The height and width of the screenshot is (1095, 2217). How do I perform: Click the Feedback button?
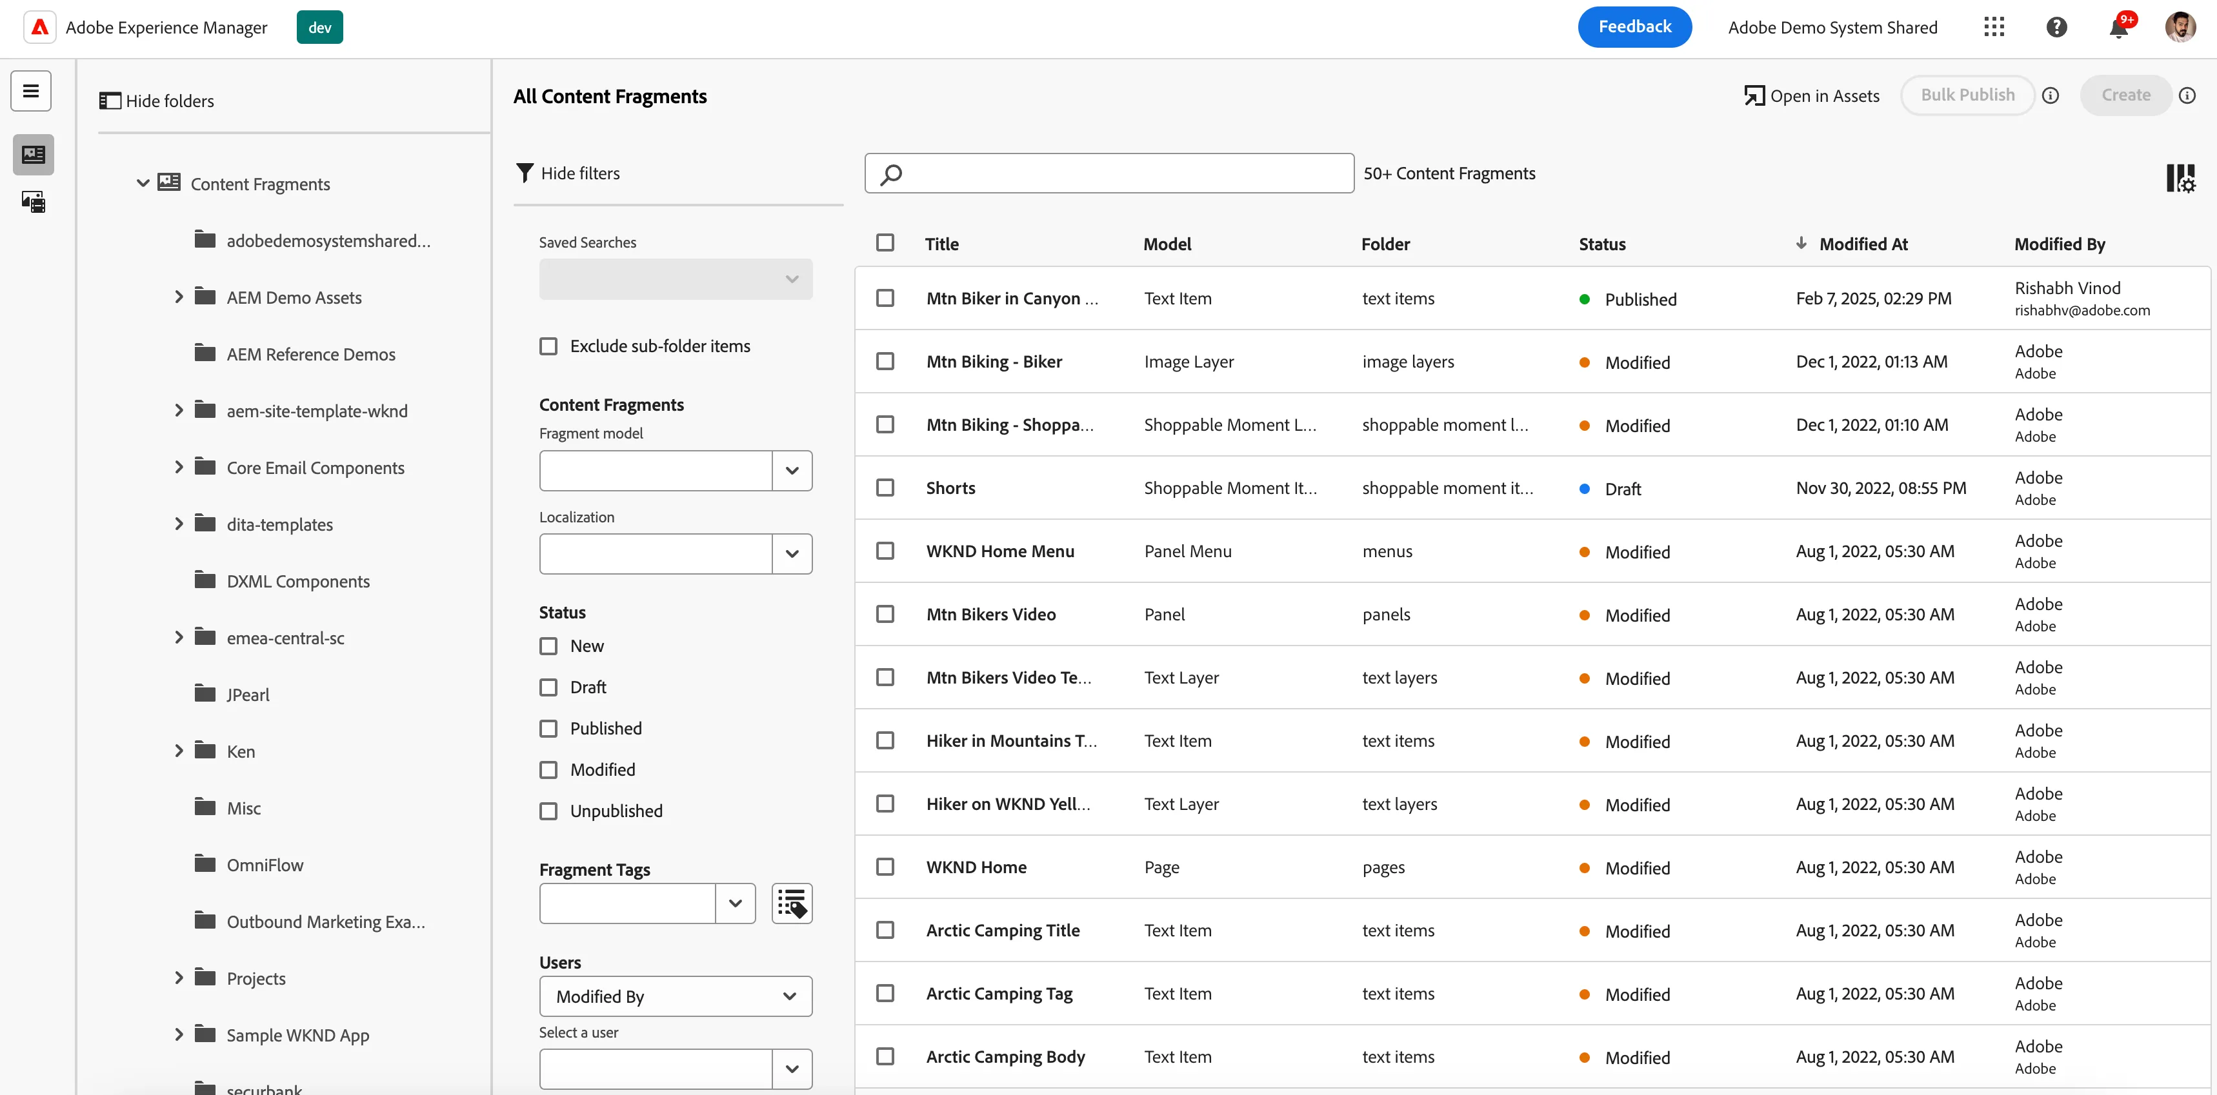pyautogui.click(x=1634, y=28)
